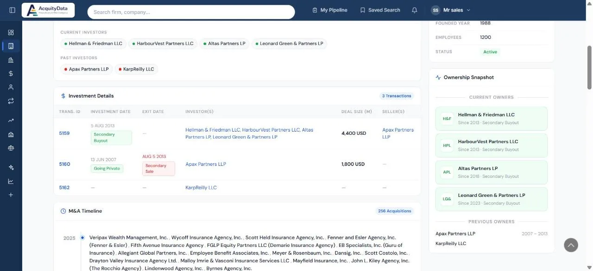Click KarpReilly LLC in previous owners

[451, 244]
